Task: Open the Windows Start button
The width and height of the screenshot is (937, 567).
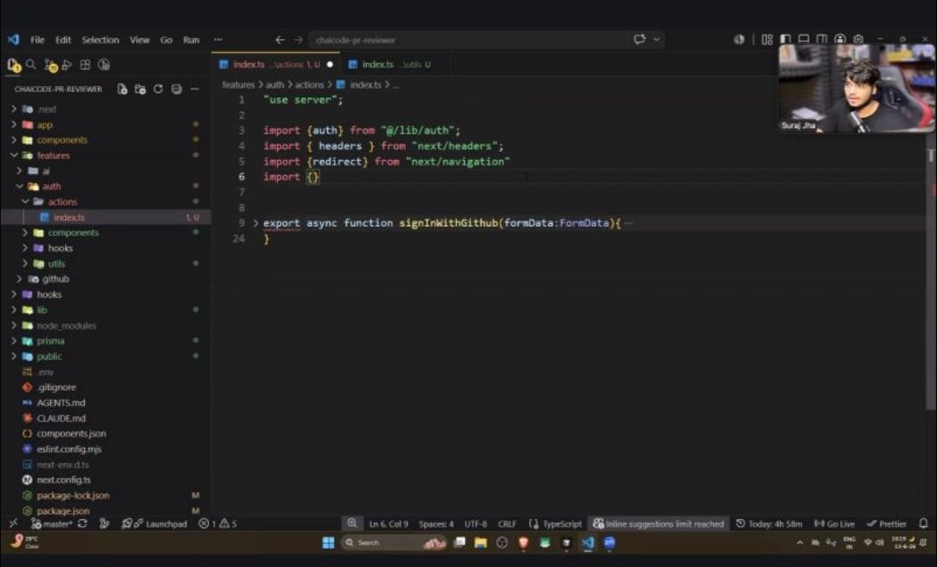Action: (x=328, y=543)
